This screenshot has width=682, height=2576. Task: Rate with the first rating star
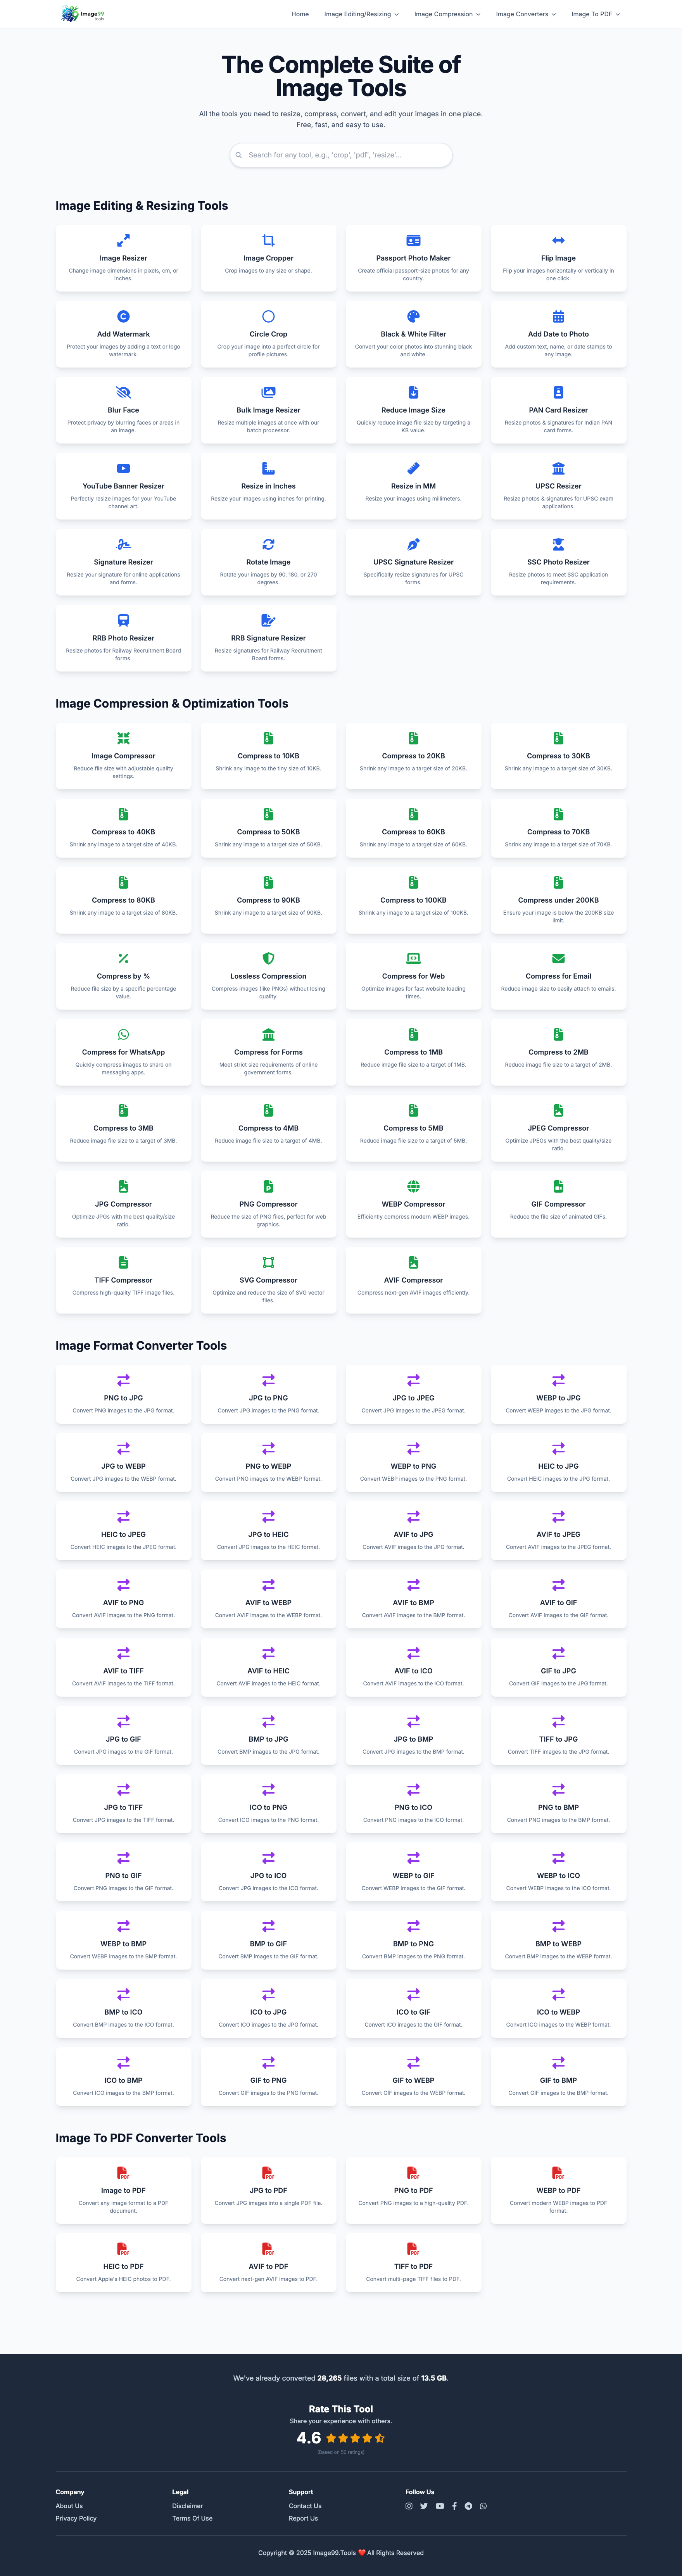[x=331, y=2438]
